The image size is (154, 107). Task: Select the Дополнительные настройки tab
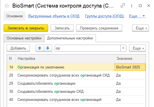tap(70, 38)
